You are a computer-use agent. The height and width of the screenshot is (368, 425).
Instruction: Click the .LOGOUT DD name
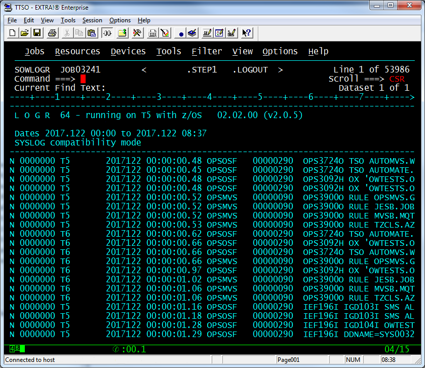[x=250, y=70]
